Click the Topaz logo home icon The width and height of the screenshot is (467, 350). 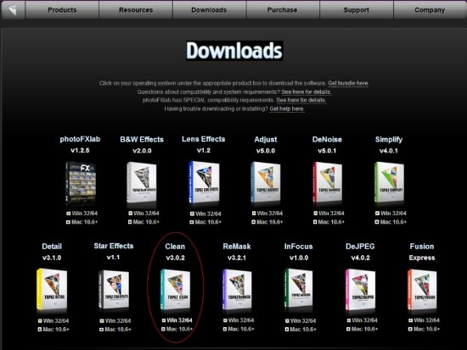pyautogui.click(x=13, y=10)
